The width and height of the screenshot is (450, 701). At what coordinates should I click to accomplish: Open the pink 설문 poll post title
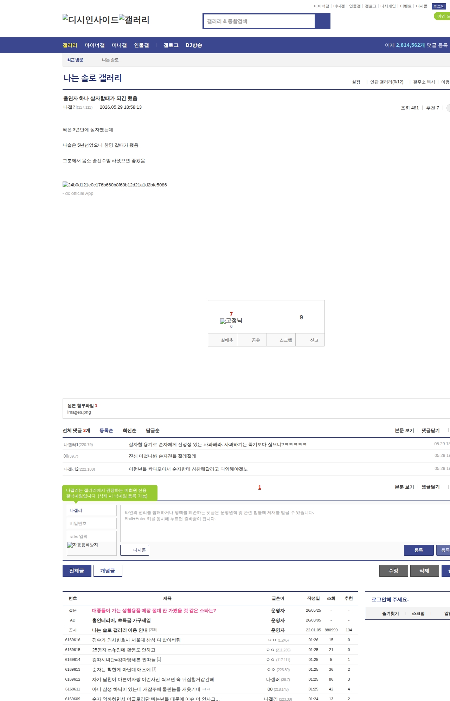154,611
